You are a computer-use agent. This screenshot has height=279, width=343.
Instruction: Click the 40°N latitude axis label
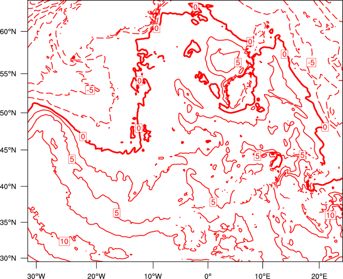click(x=8, y=187)
